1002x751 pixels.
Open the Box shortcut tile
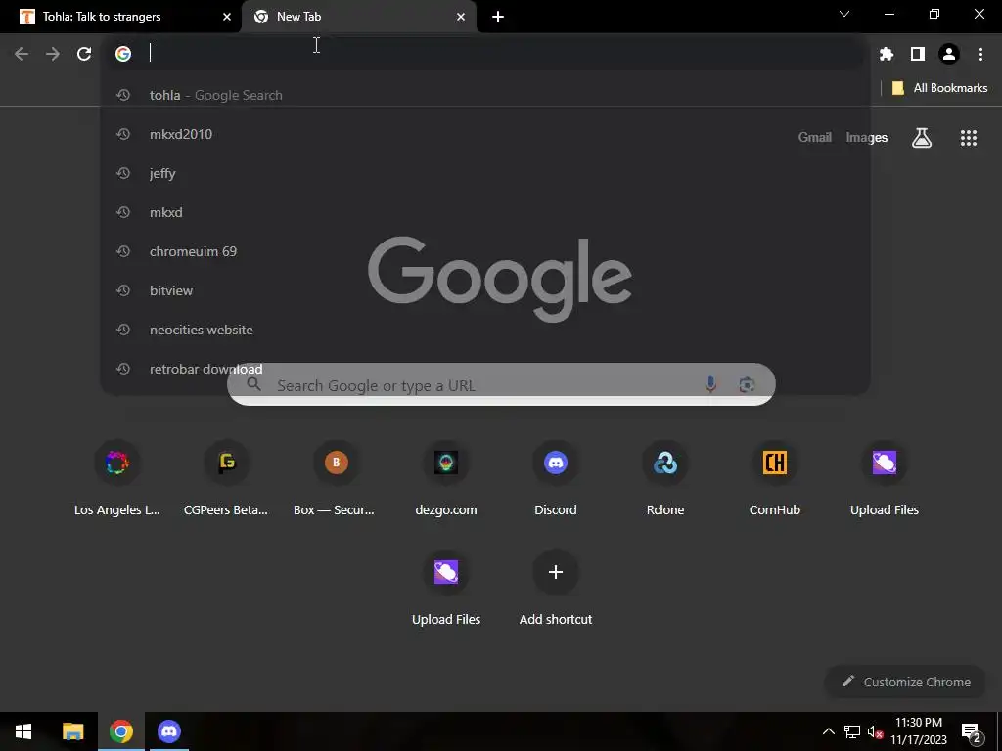(337, 478)
